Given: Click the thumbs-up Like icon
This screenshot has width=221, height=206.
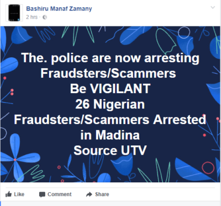Looking at the screenshot, I should pos(8,194).
